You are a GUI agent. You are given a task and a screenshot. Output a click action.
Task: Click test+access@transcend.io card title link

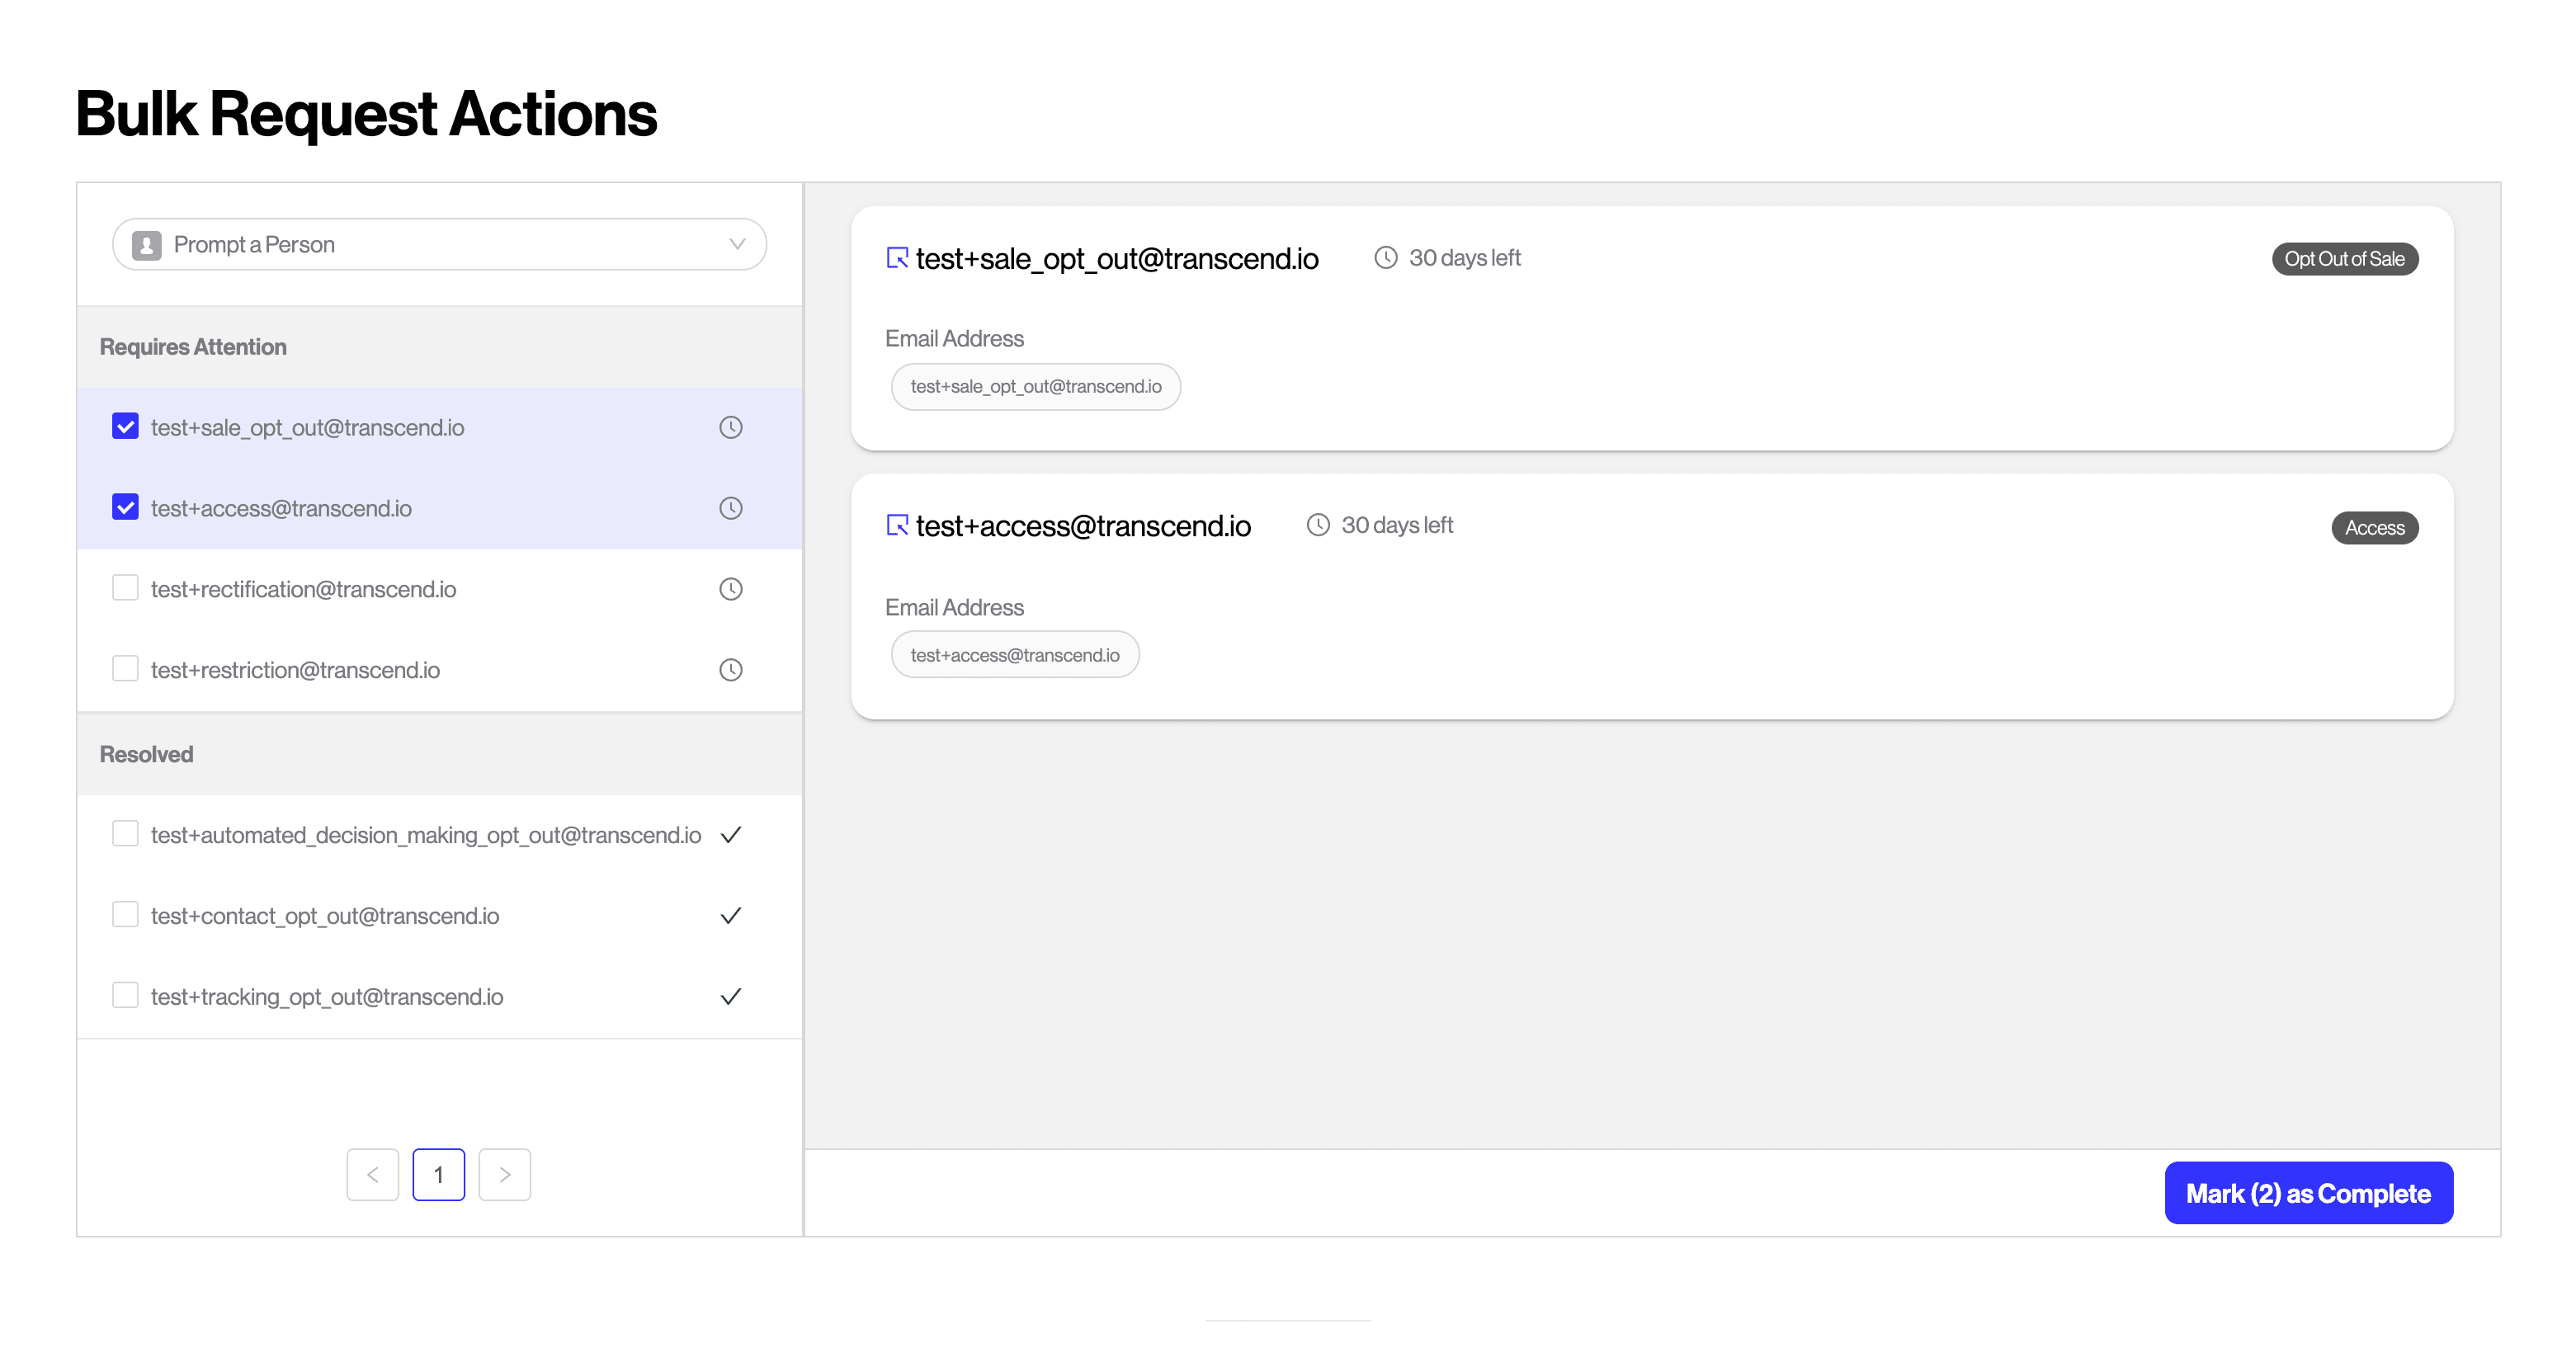(x=1083, y=526)
